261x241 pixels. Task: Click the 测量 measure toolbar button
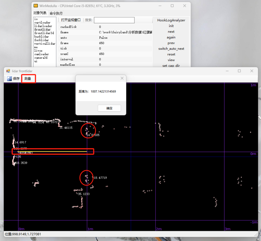point(28,78)
